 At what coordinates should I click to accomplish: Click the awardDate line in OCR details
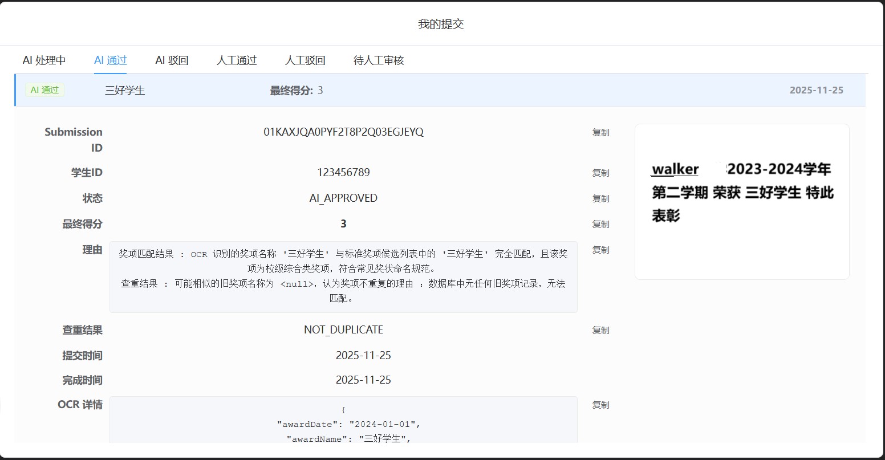(348, 424)
